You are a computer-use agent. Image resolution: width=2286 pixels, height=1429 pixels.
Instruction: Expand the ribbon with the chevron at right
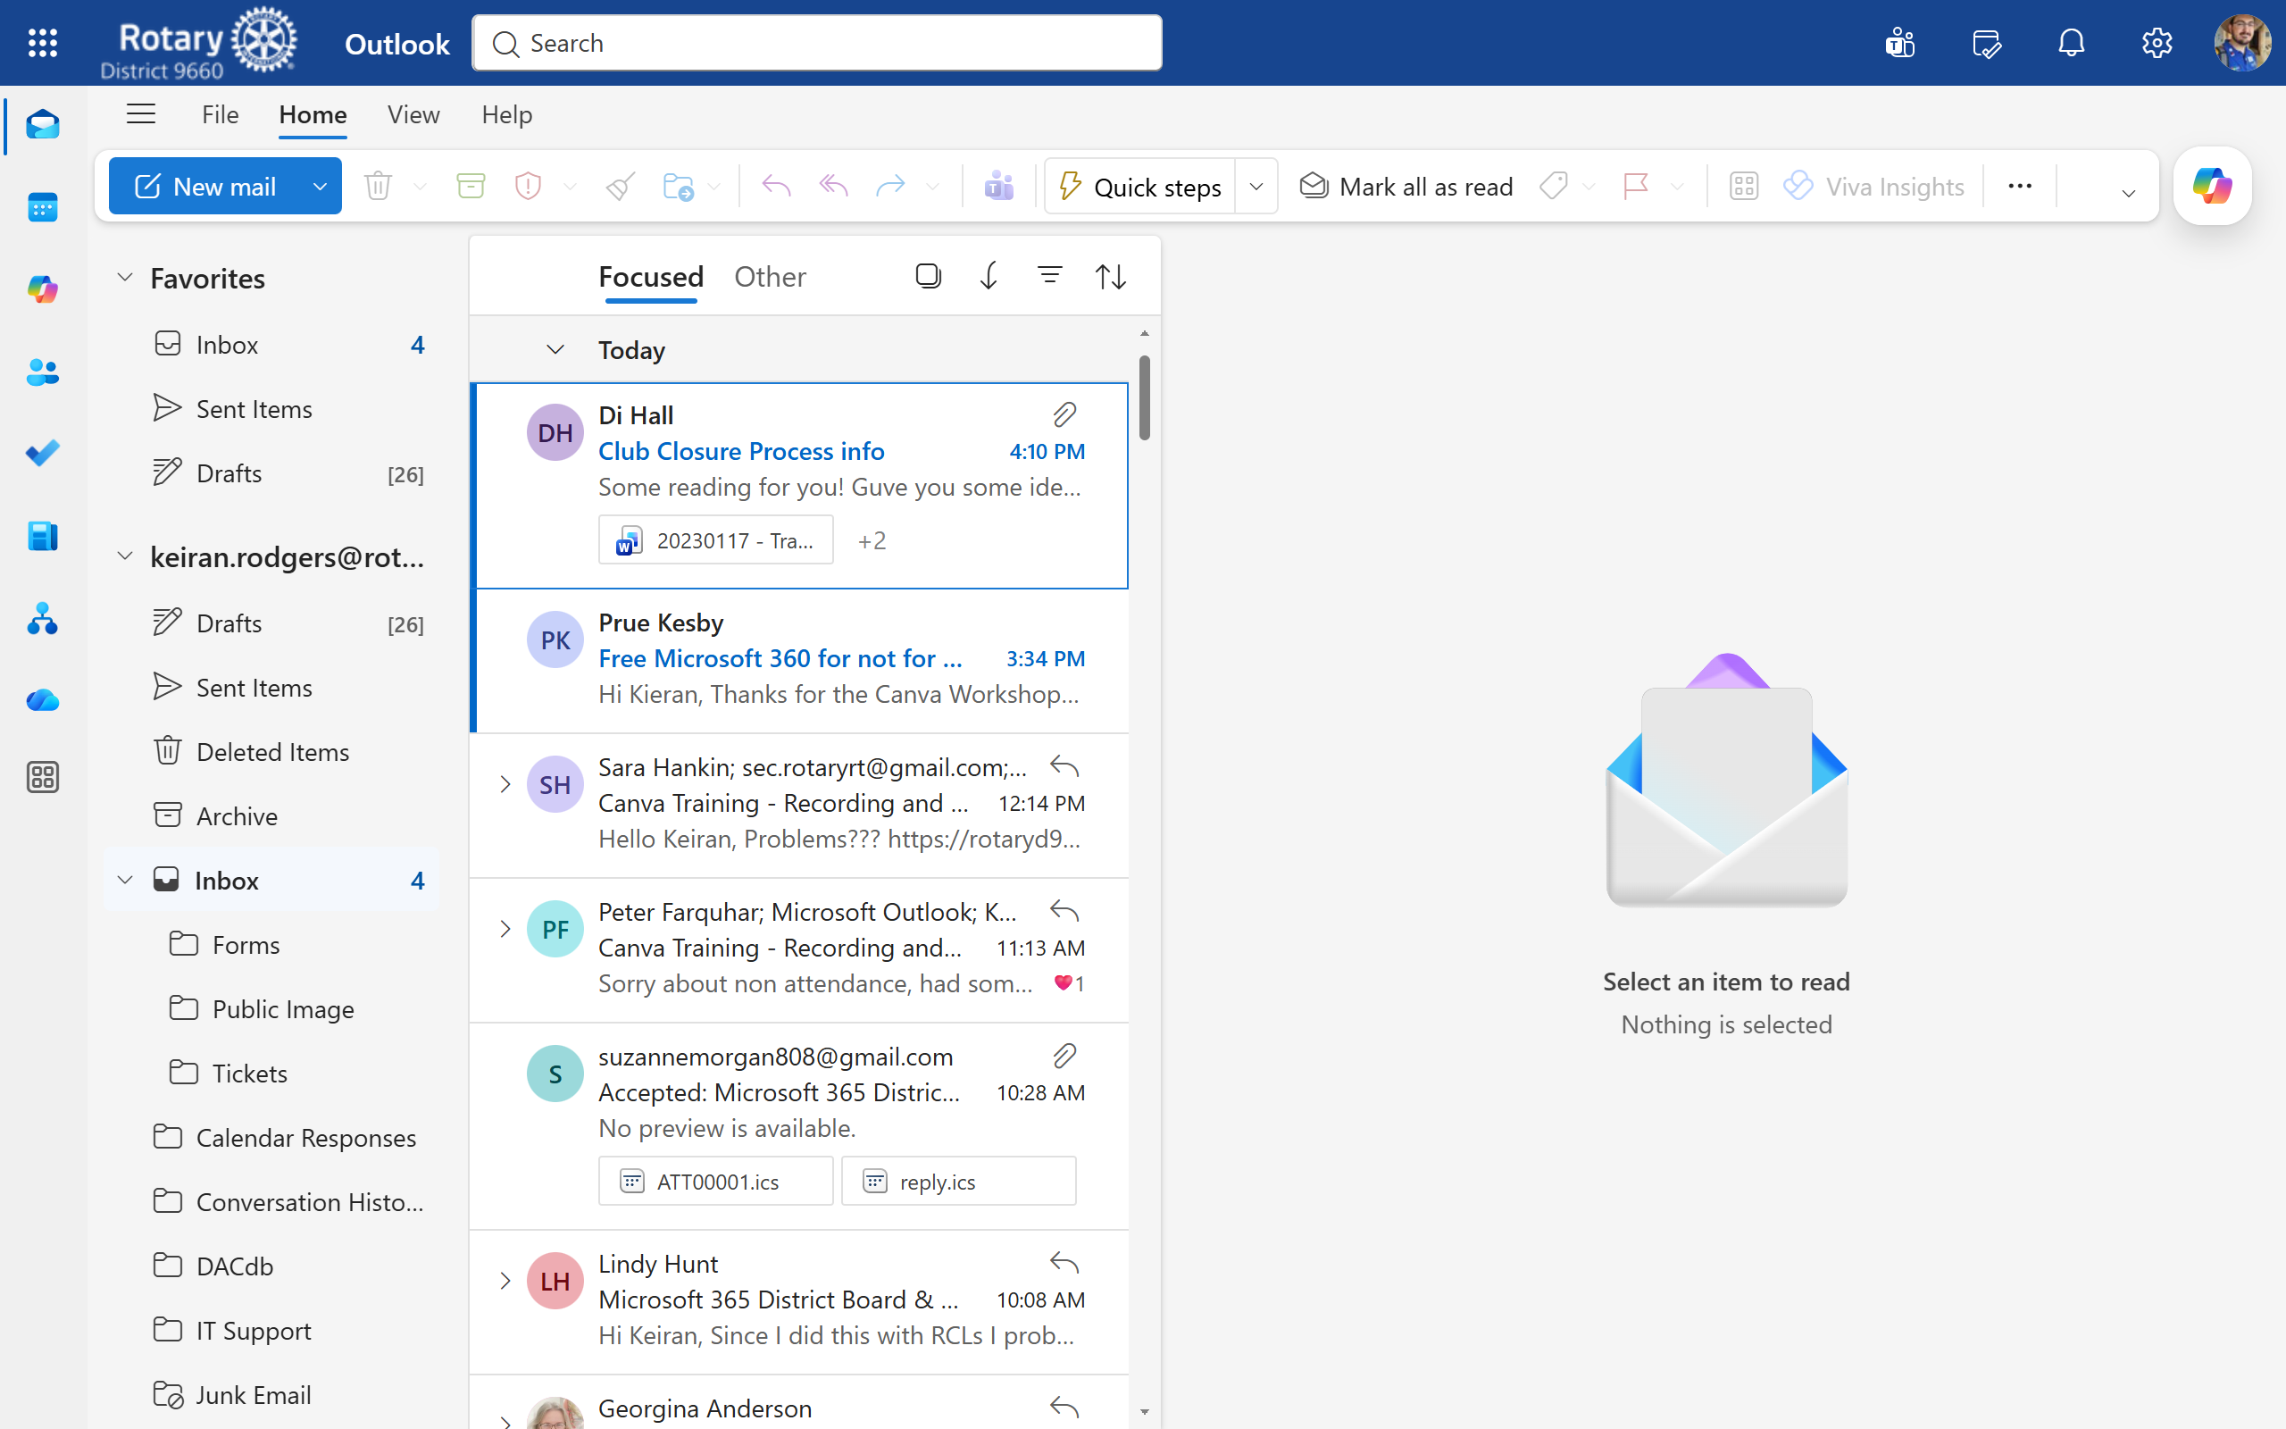[2128, 193]
